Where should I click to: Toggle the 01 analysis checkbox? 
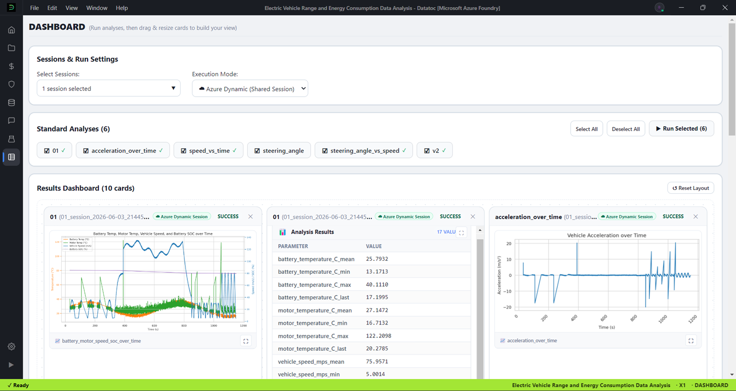(x=46, y=151)
